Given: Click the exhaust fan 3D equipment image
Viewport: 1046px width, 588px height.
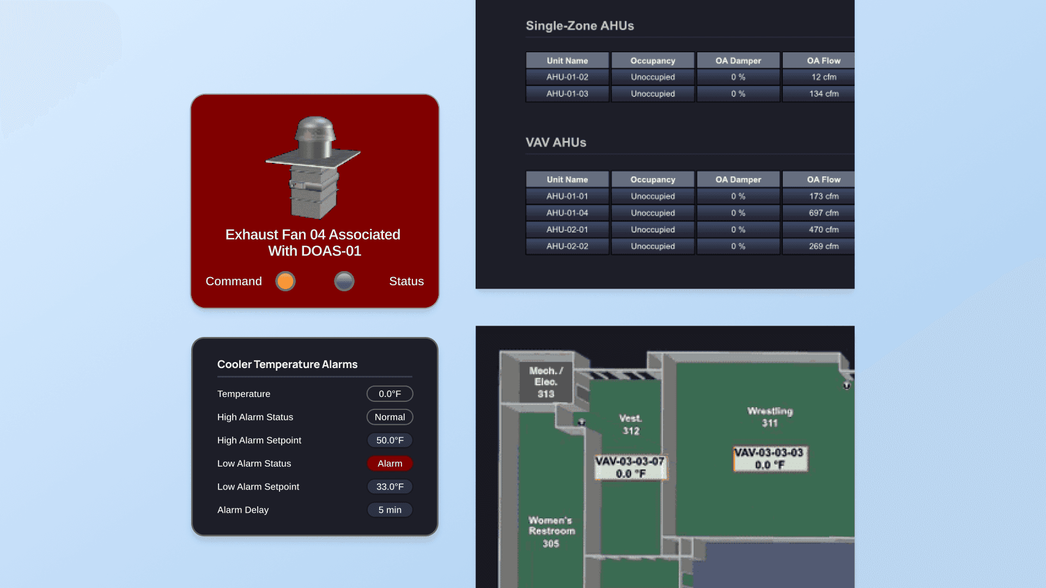Looking at the screenshot, I should point(313,167).
